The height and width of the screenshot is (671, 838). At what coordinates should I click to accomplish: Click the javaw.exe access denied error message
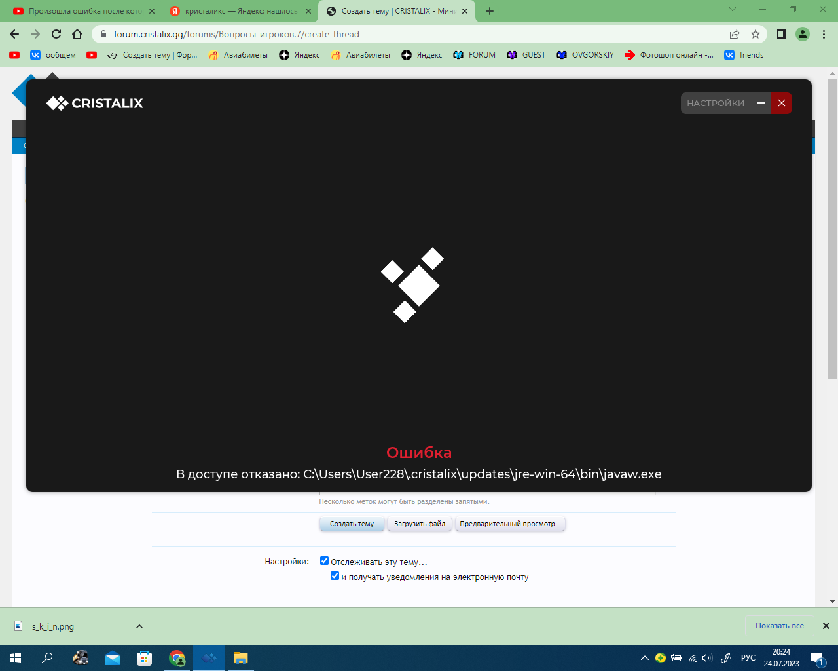419,474
